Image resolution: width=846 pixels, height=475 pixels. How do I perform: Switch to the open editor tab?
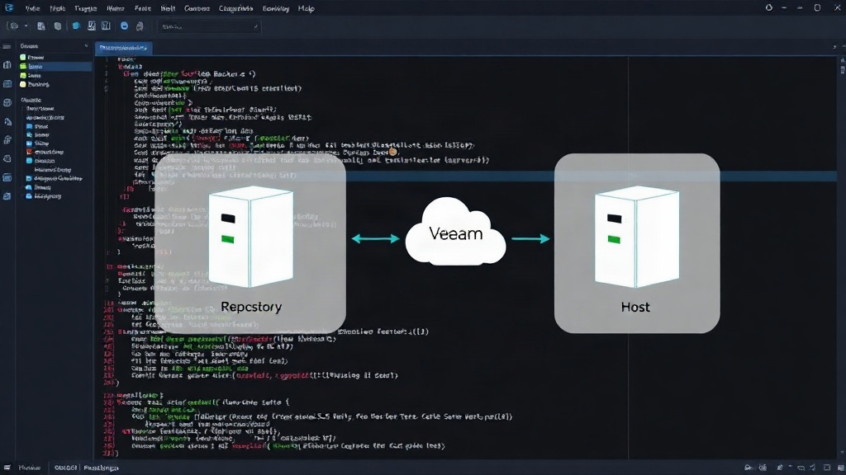124,48
